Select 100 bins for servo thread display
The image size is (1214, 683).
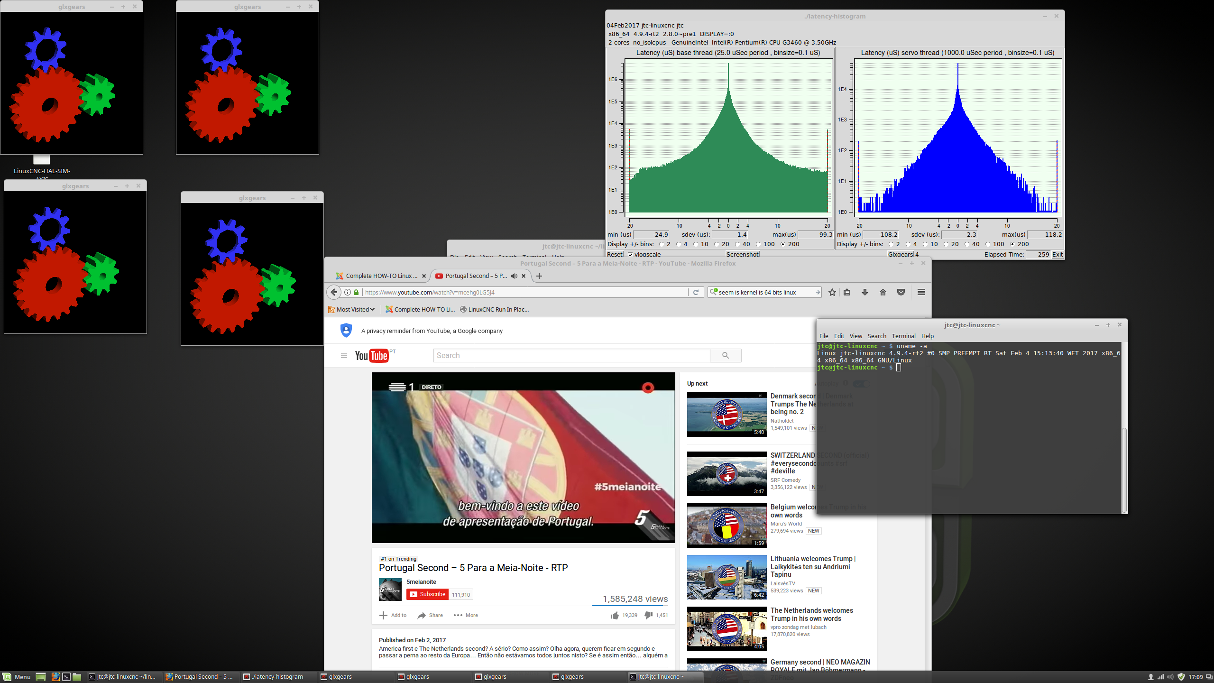(988, 244)
